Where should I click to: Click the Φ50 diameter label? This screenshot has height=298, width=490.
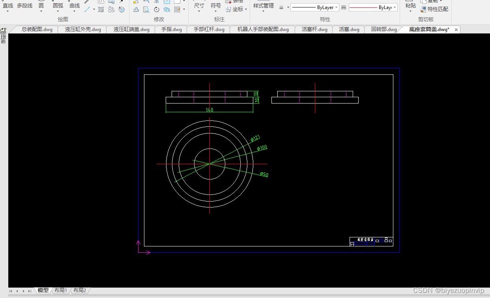click(x=264, y=174)
